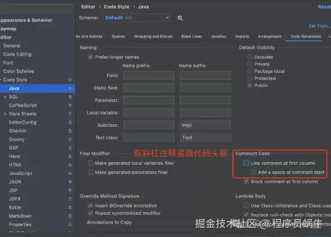Image resolution: width=331 pixels, height=237 pixels.
Task: Toggle Use Class::isInstance checkbox
Action: [x=246, y=206]
